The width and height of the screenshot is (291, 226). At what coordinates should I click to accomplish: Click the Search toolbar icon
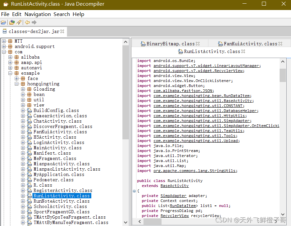point(19,22)
